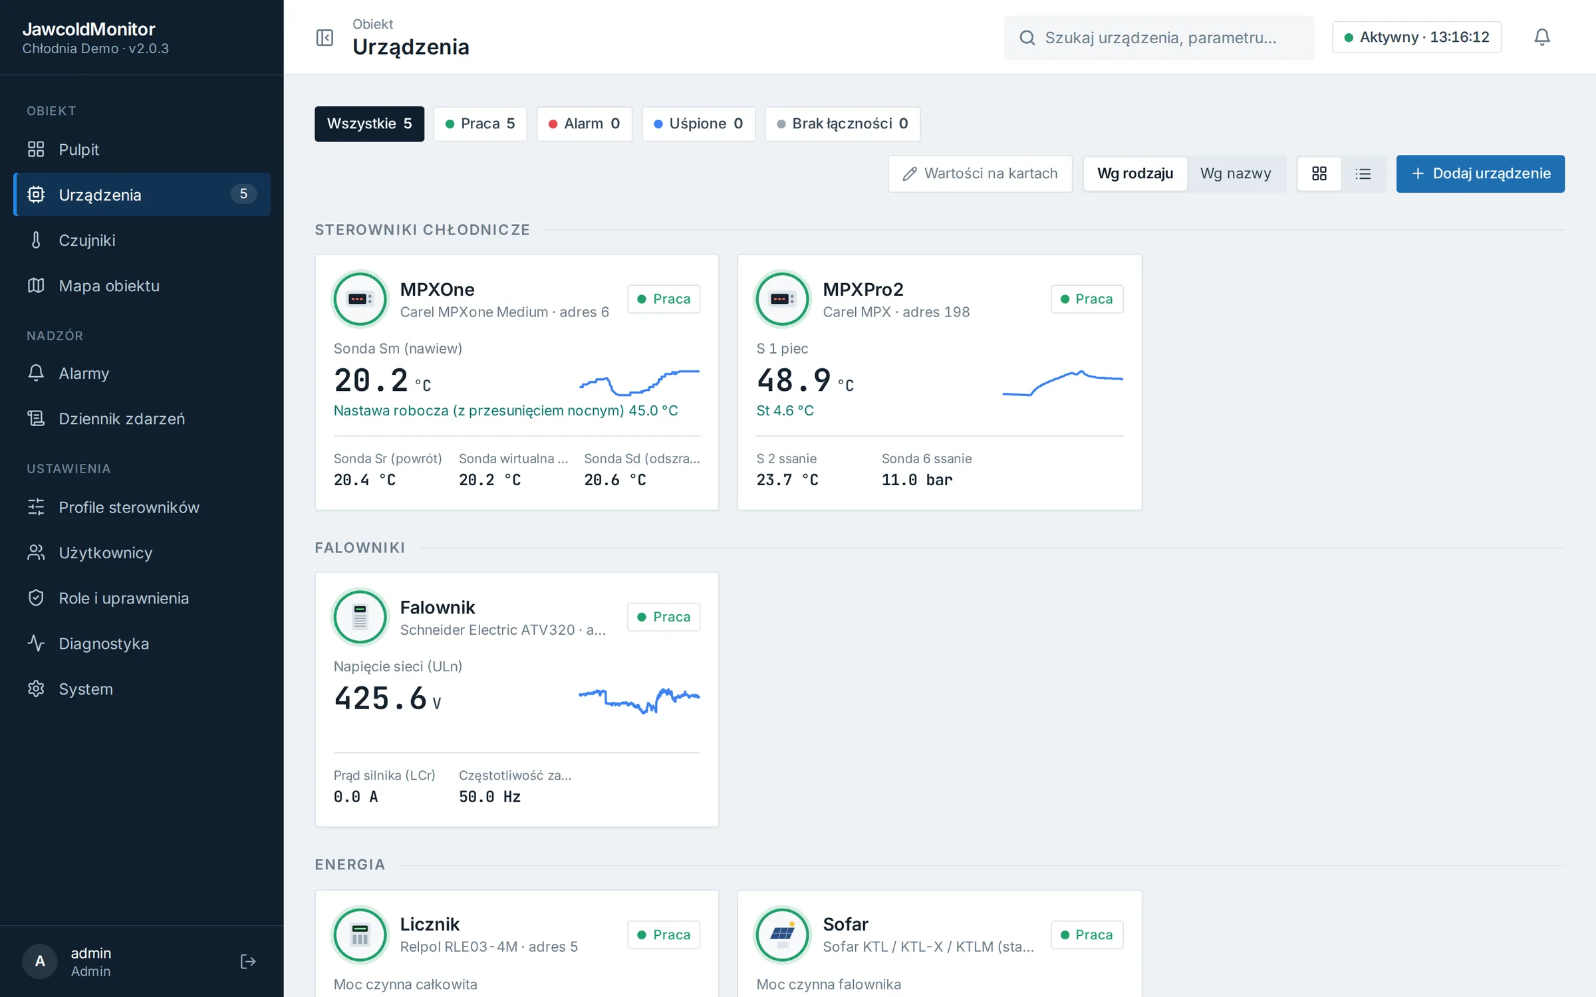Select Urządzenia in sidebar
1596x997 pixels.
142,194
